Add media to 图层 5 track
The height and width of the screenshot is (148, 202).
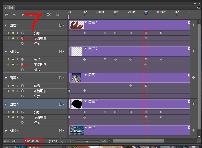pyautogui.click(x=193, y=77)
